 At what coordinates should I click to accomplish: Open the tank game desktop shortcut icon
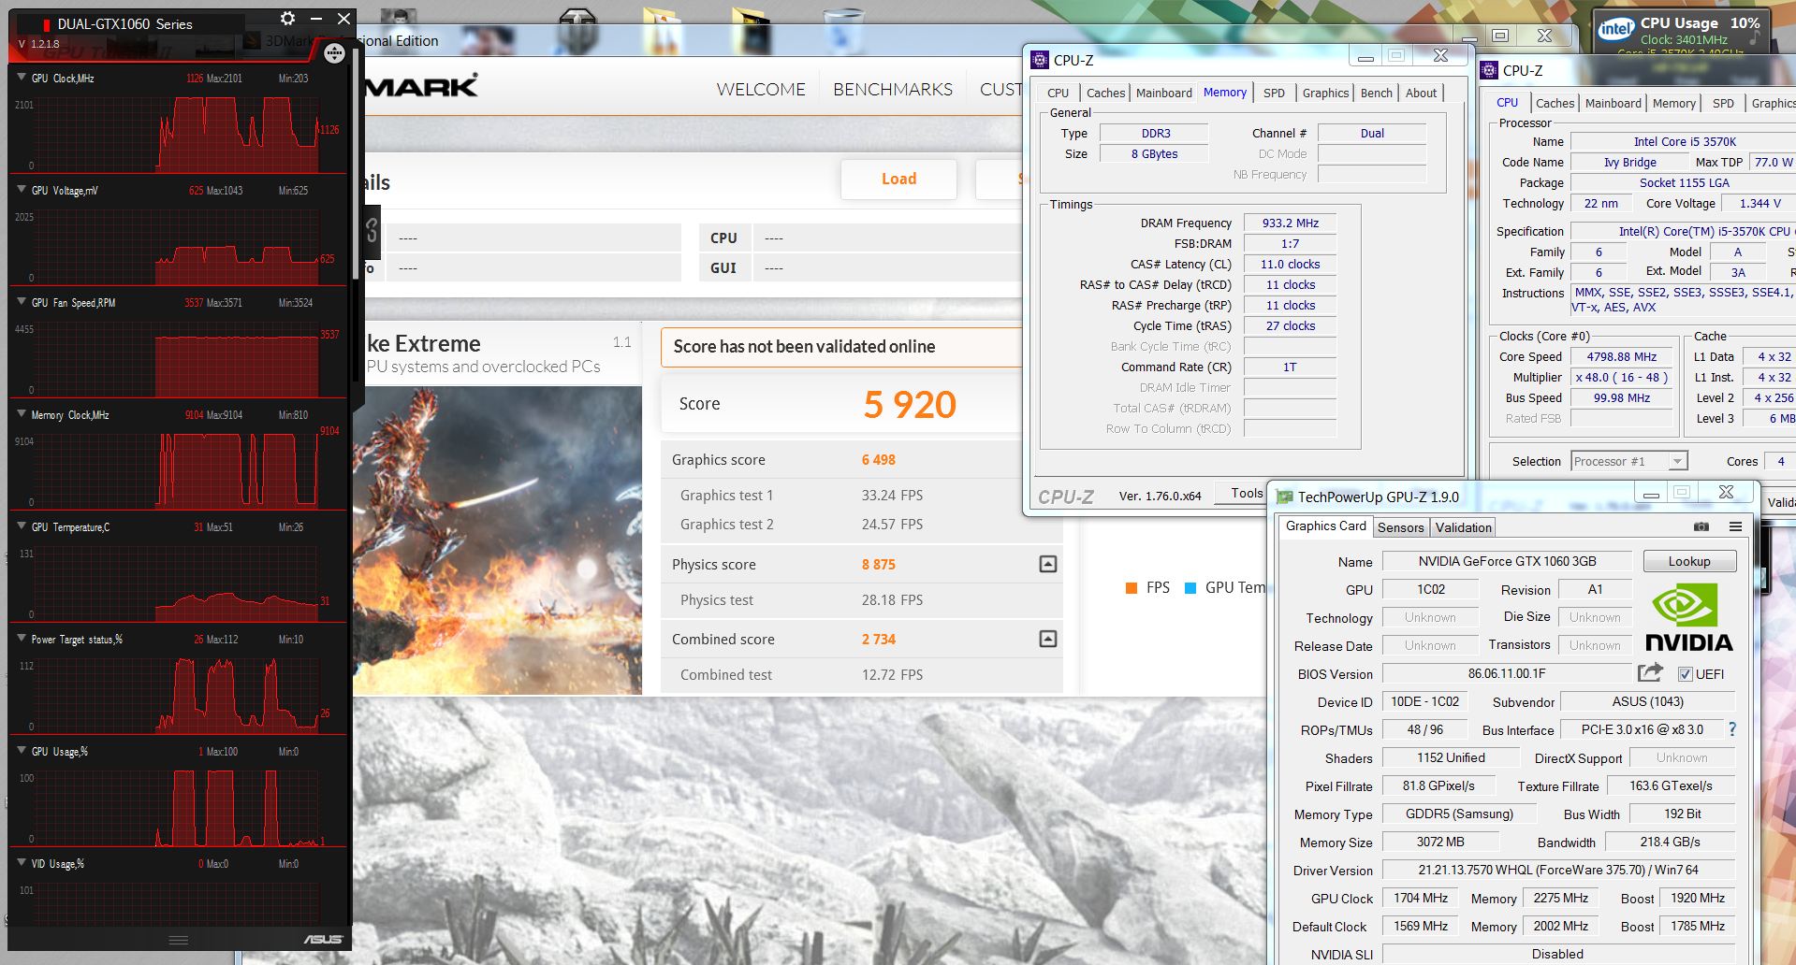click(577, 31)
